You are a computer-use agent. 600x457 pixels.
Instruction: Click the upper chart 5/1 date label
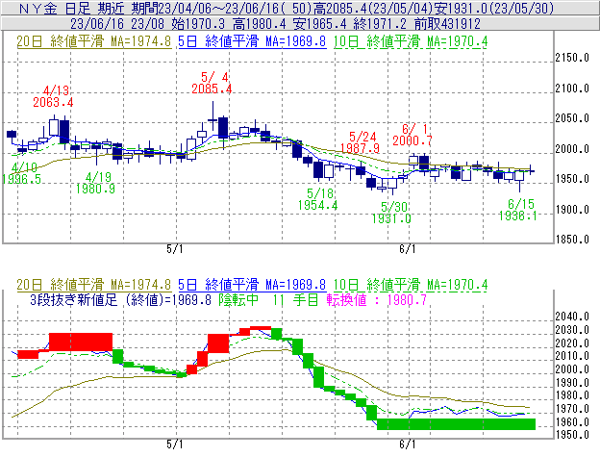point(175,249)
